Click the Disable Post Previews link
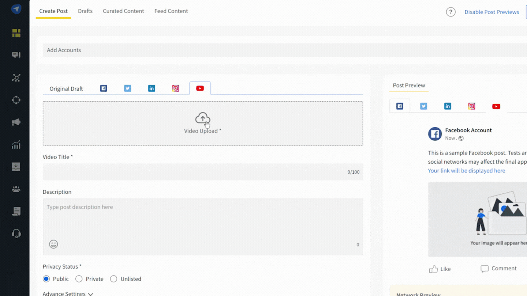 [492, 12]
